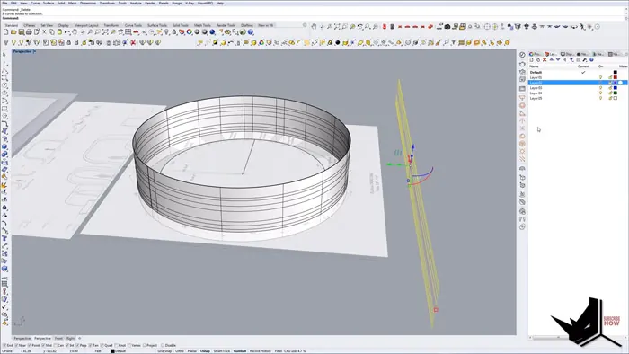Screen dimensions: 629x354
Task: Open the Surface menu
Action: click(x=49, y=3)
